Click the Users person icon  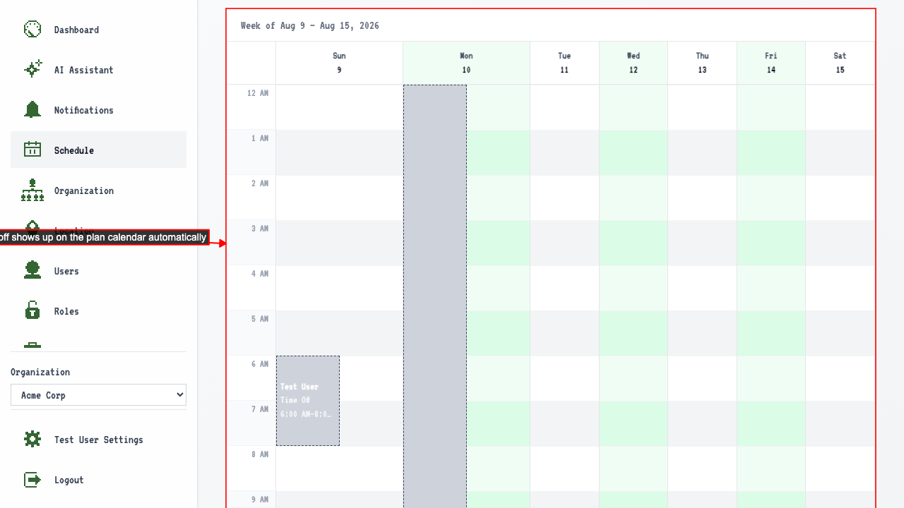coord(32,270)
